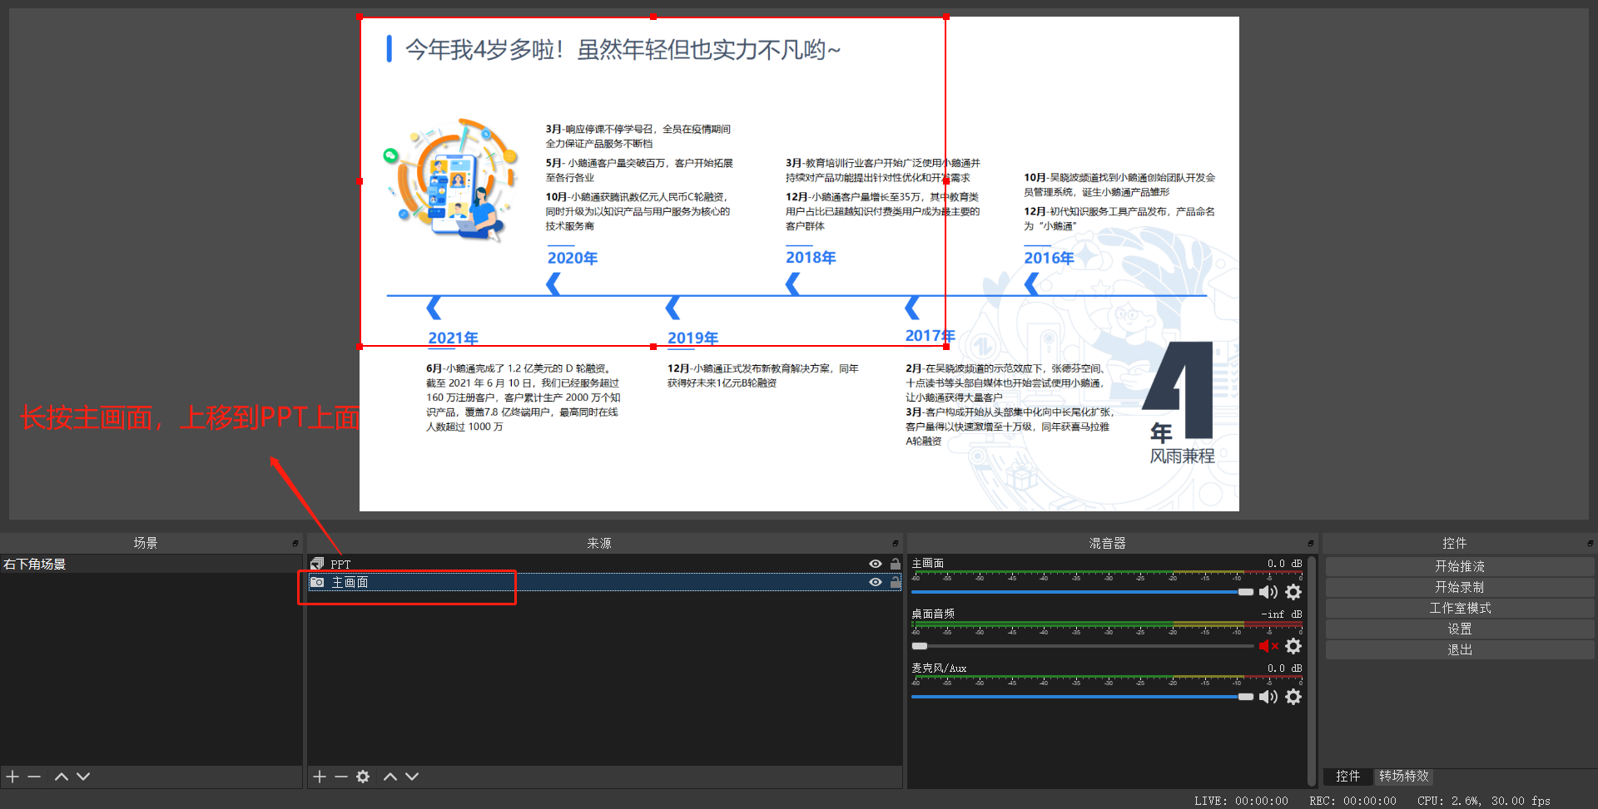Switch to the 控件 tab
Viewport: 1598px width, 809px height.
coord(1347,776)
